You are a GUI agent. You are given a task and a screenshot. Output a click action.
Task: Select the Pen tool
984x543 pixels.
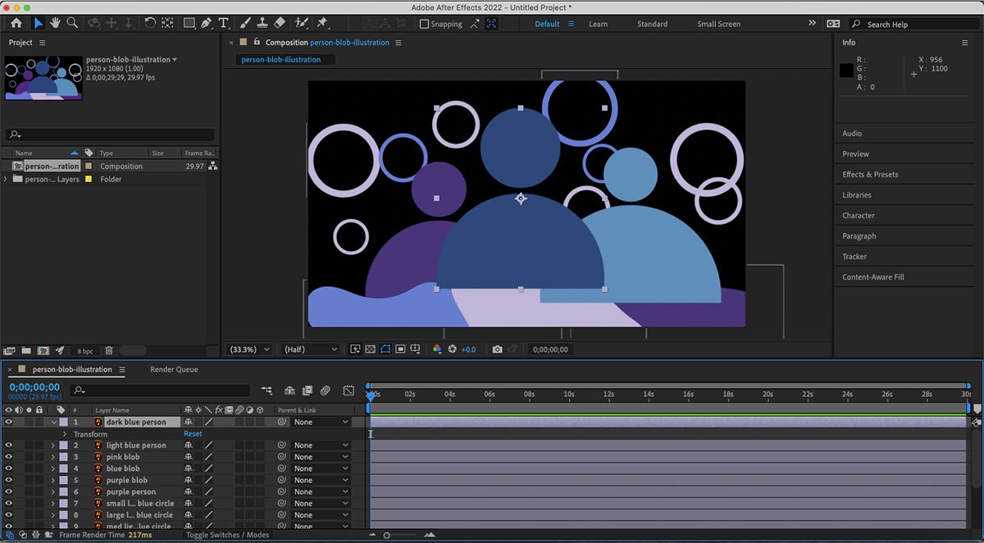tap(207, 23)
